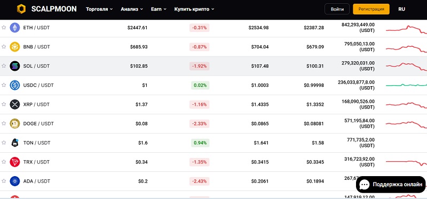Select the USDC 0.02% change badge

200,85
